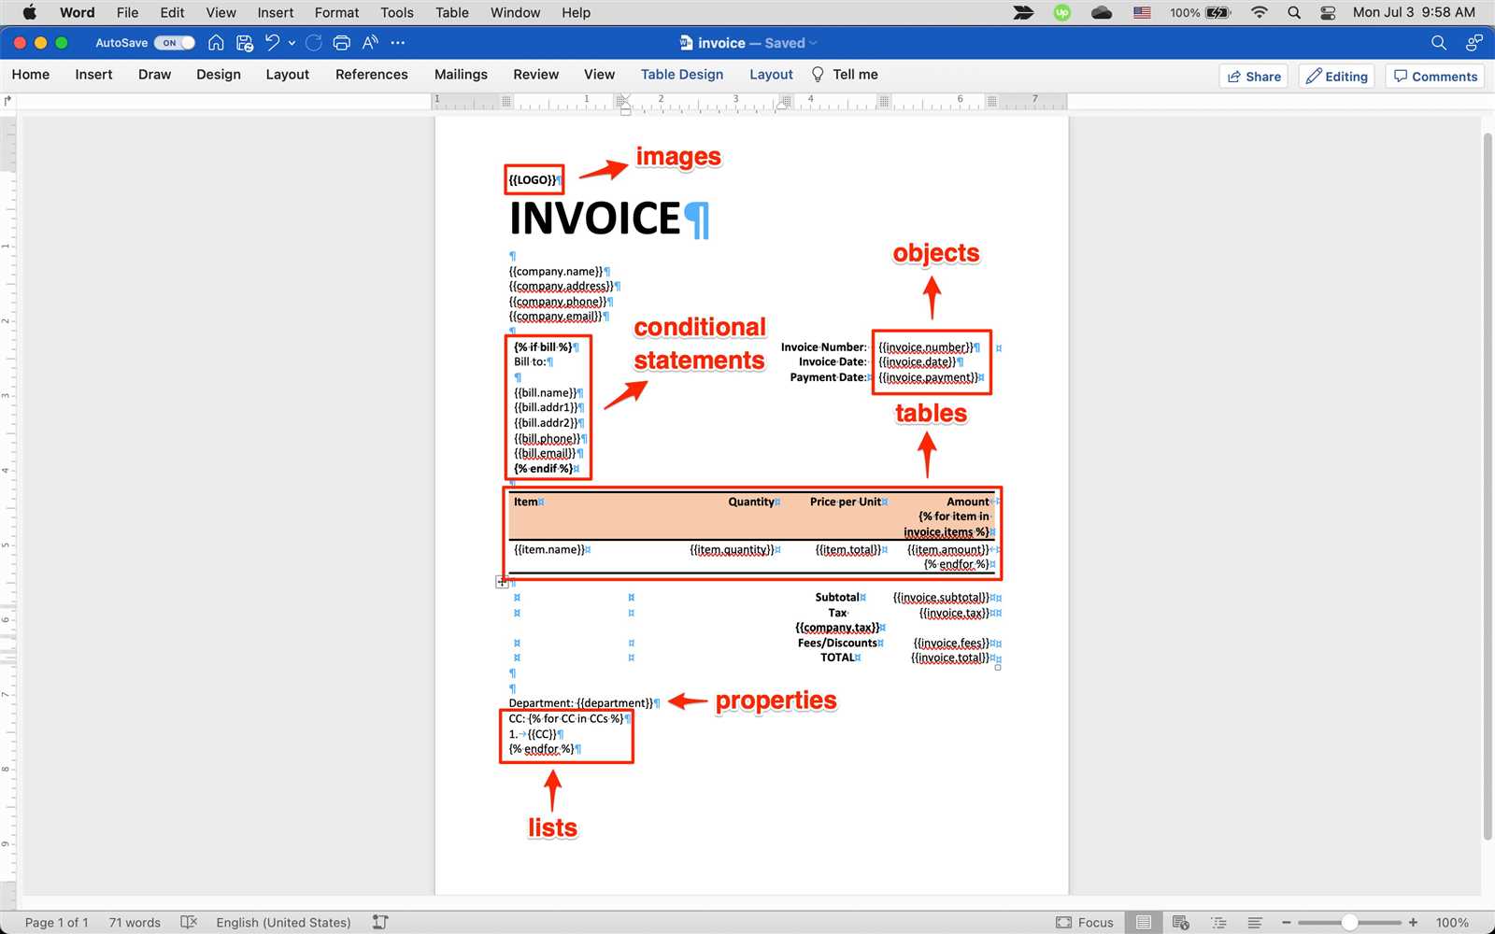Open the Review ribbon tab
The width and height of the screenshot is (1495, 934).
point(536,75)
